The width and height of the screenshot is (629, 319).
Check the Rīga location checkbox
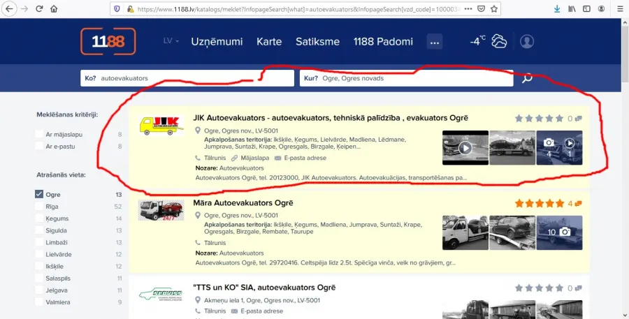click(39, 207)
